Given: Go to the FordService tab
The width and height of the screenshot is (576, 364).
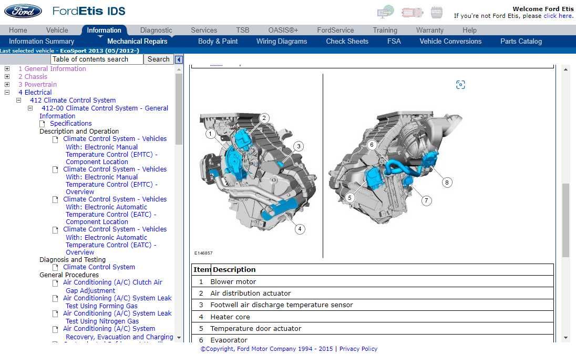Looking at the screenshot, I should click(x=335, y=30).
